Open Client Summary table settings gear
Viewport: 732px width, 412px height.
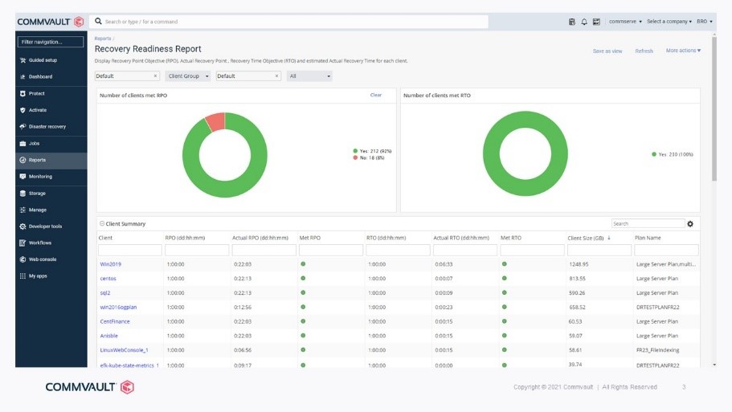click(690, 224)
